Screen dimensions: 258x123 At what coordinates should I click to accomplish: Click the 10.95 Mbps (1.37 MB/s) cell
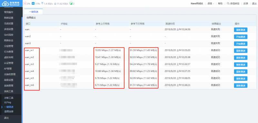[108, 50]
